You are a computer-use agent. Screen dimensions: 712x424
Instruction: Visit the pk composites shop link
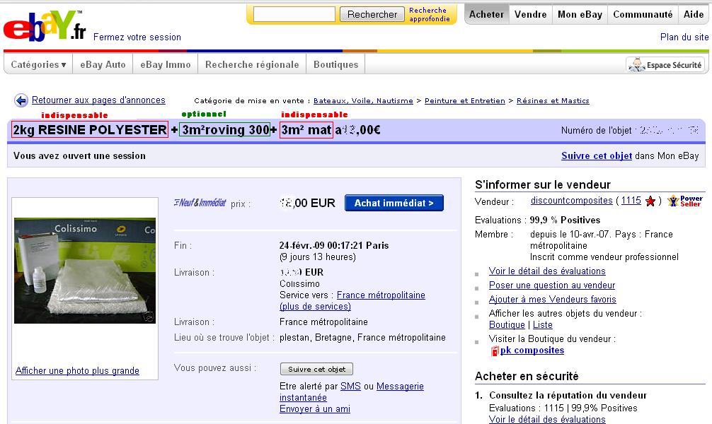532,350
